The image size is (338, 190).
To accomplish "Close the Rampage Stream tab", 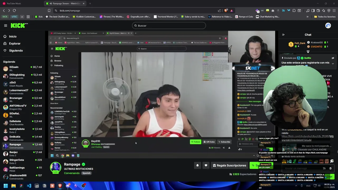I will point(84,3).
